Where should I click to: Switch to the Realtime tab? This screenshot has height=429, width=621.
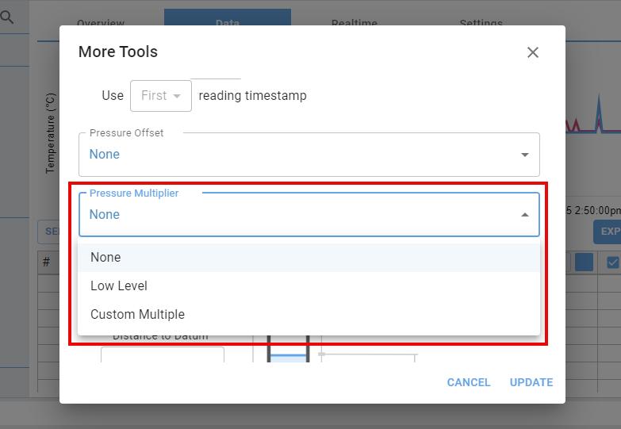(x=354, y=24)
